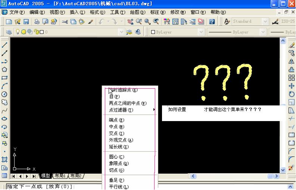Open the ByLayer color dropdown
This screenshot has width=296, height=190.
[201, 32]
